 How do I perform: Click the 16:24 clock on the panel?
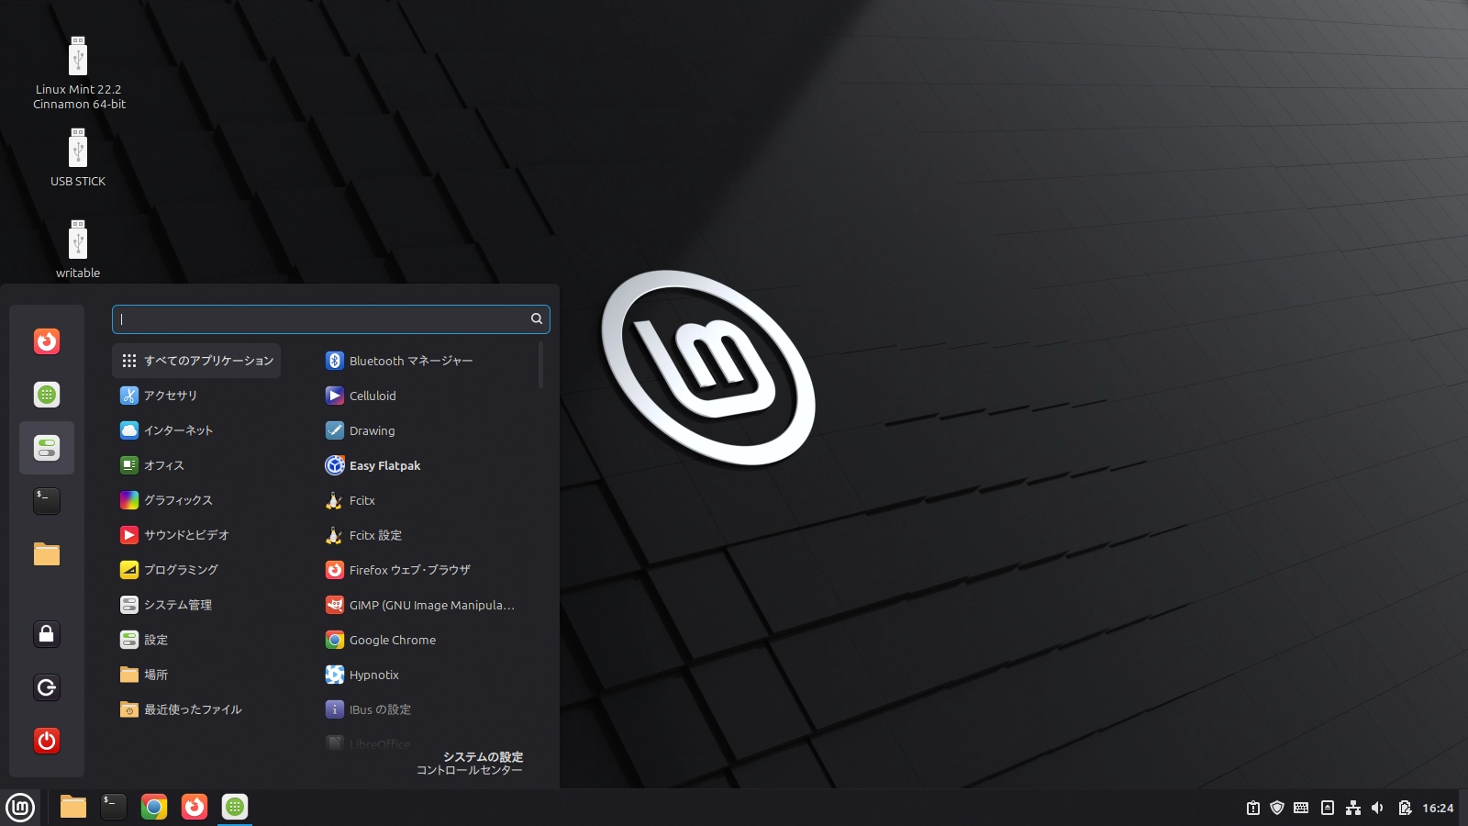coord(1438,808)
